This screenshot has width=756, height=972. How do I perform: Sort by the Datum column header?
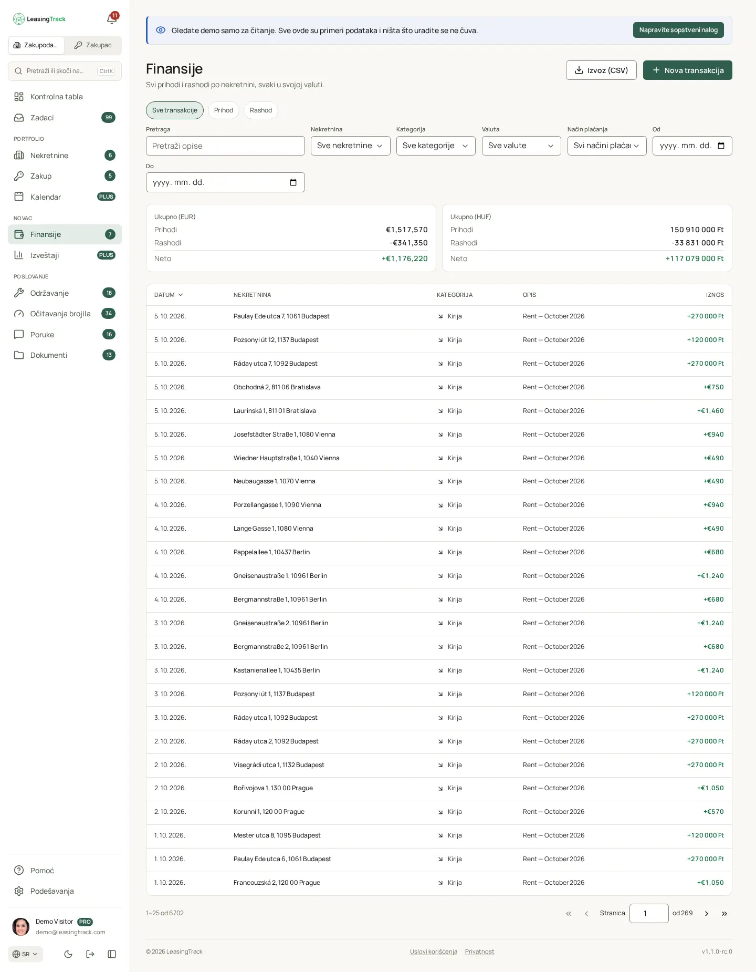169,295
